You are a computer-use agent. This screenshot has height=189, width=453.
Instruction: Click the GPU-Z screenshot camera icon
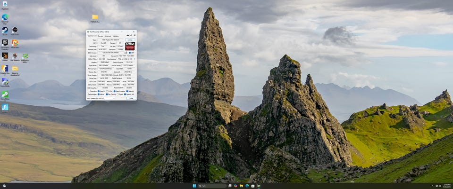127,36
